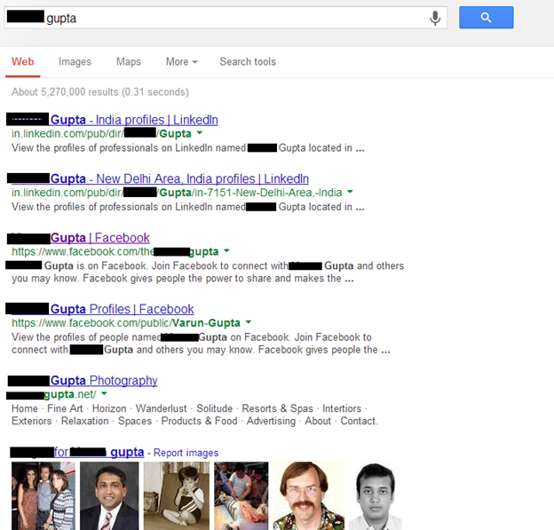Open thumbnail of man with mustache and glasses

[308, 495]
